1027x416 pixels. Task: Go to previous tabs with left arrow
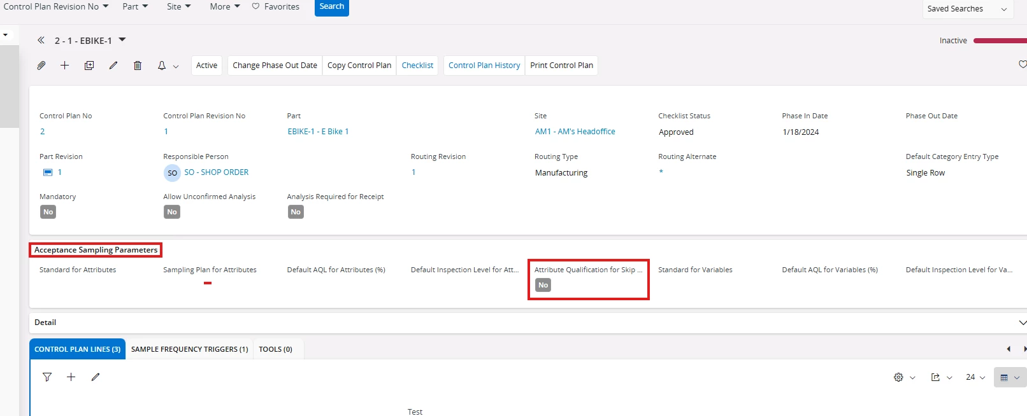pos(1009,349)
